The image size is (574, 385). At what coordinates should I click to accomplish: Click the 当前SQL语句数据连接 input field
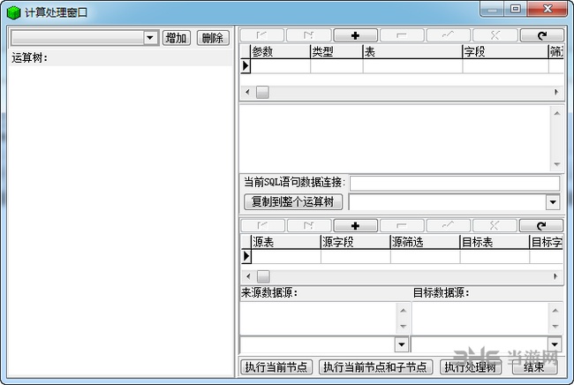(x=455, y=183)
